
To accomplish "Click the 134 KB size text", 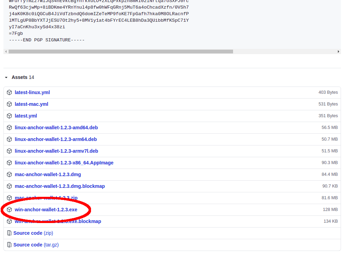I will pos(331,221).
